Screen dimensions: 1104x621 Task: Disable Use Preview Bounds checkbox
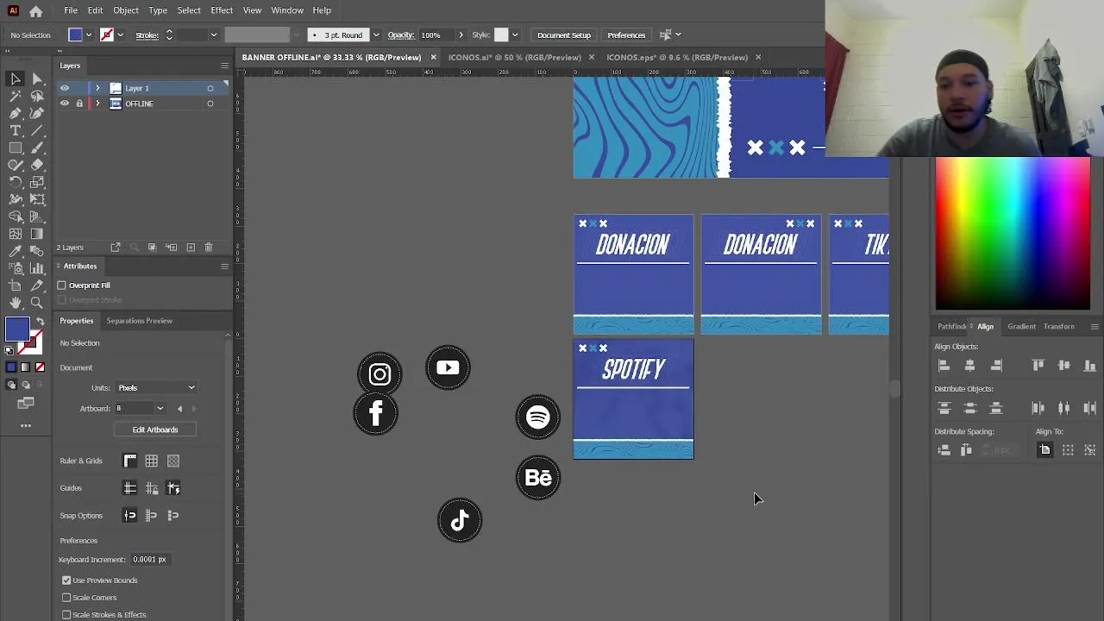tap(66, 580)
